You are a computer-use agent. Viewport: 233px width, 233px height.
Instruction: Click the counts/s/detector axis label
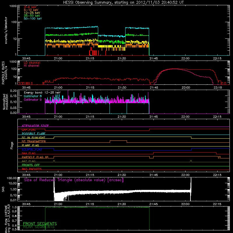(x=6, y=30)
